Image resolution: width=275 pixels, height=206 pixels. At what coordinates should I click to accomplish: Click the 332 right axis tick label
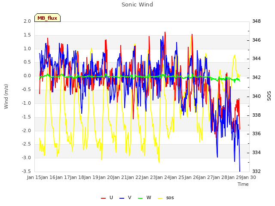257,171
